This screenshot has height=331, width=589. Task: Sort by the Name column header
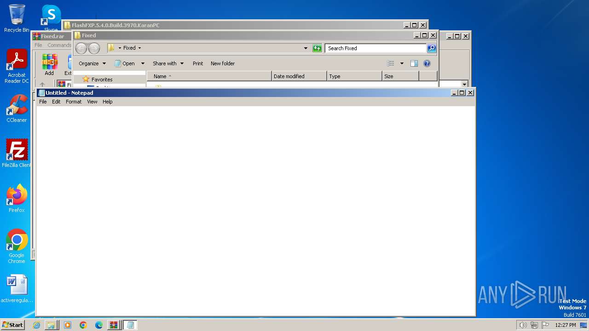click(x=209, y=76)
